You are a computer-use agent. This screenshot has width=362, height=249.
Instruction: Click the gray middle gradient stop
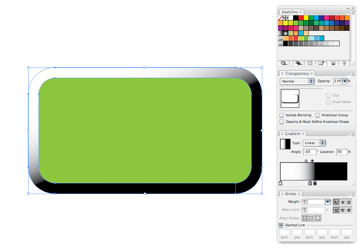310,183
